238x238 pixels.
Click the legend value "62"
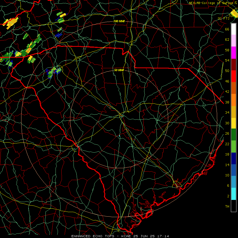(x=227, y=39)
